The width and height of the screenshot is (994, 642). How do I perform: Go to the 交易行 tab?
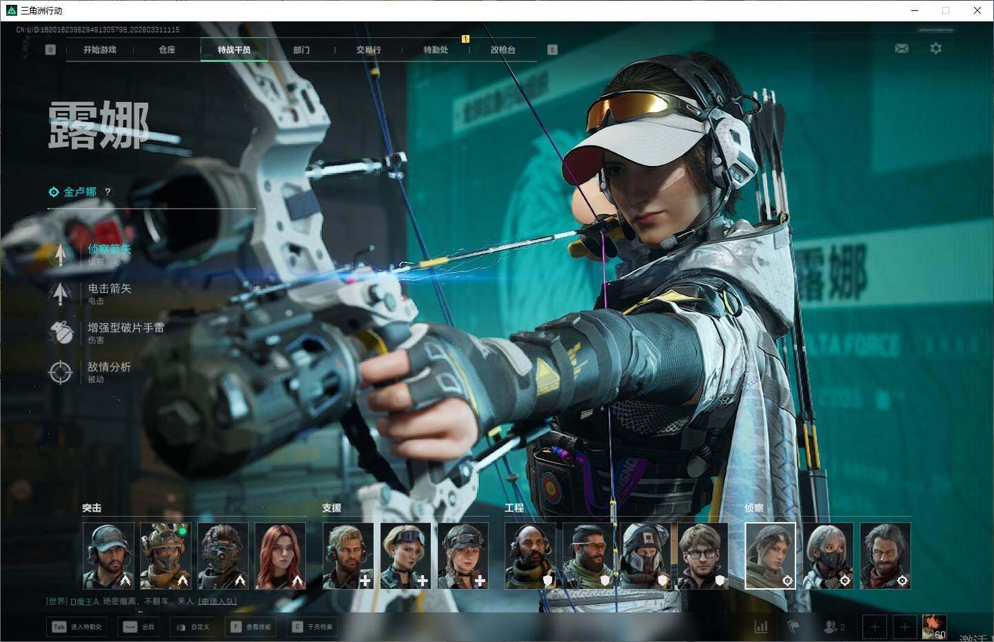tap(369, 50)
